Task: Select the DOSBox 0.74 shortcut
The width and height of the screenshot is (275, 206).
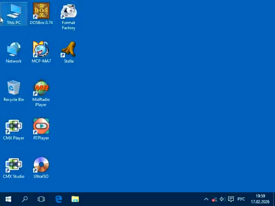Action: click(41, 12)
